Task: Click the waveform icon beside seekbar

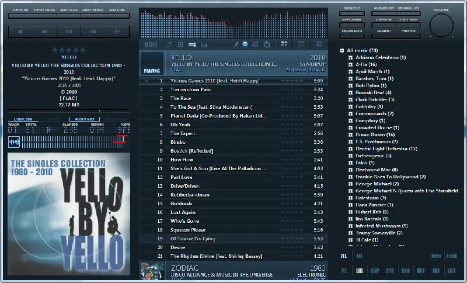Action: tap(13, 142)
